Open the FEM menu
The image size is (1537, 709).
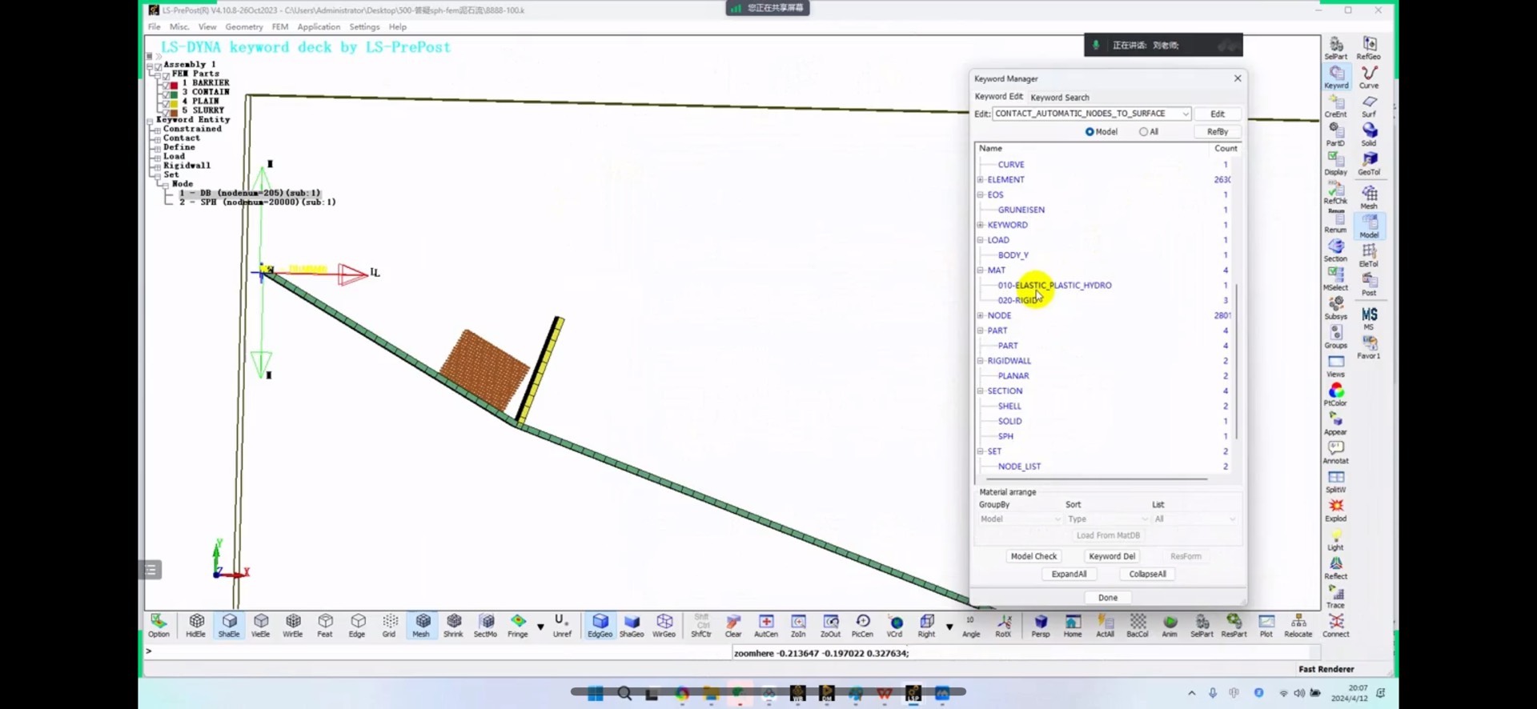click(280, 26)
